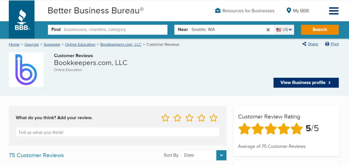Open Resources for Businesses link

[248, 11]
